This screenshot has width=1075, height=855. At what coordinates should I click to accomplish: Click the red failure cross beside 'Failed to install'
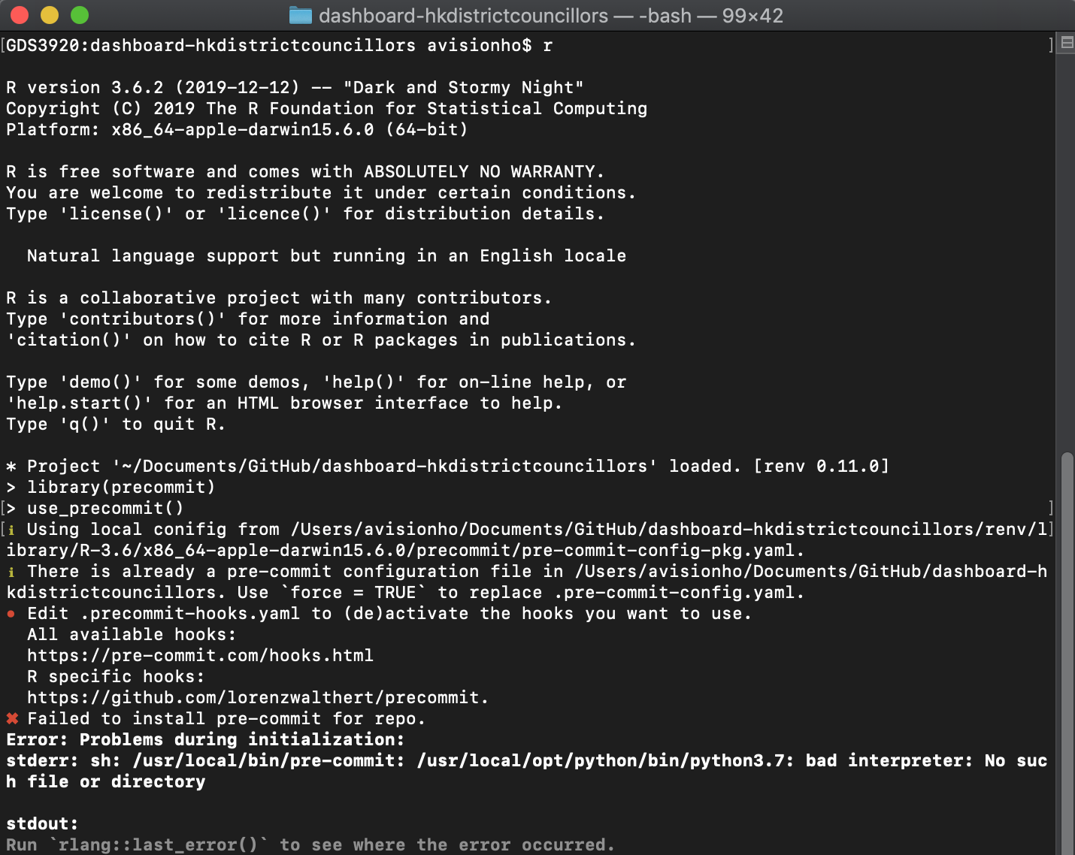pyautogui.click(x=11, y=718)
